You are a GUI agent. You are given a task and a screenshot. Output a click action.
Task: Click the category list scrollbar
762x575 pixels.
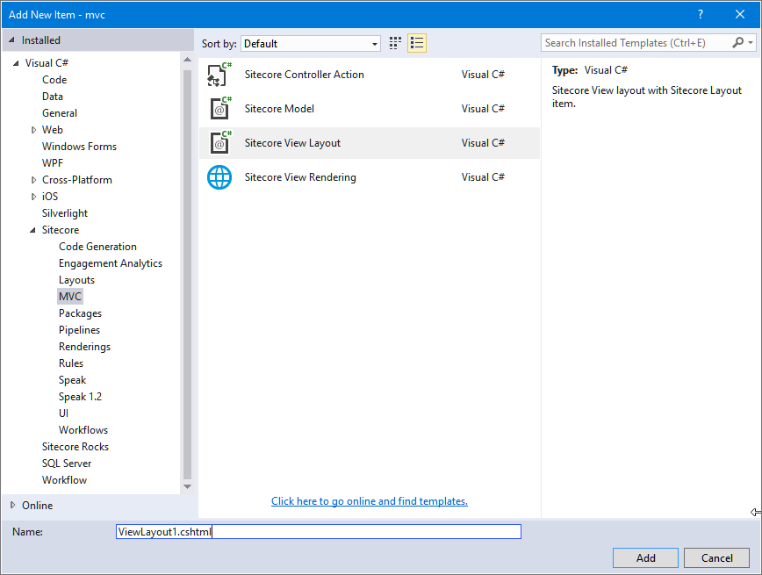pyautogui.click(x=187, y=263)
